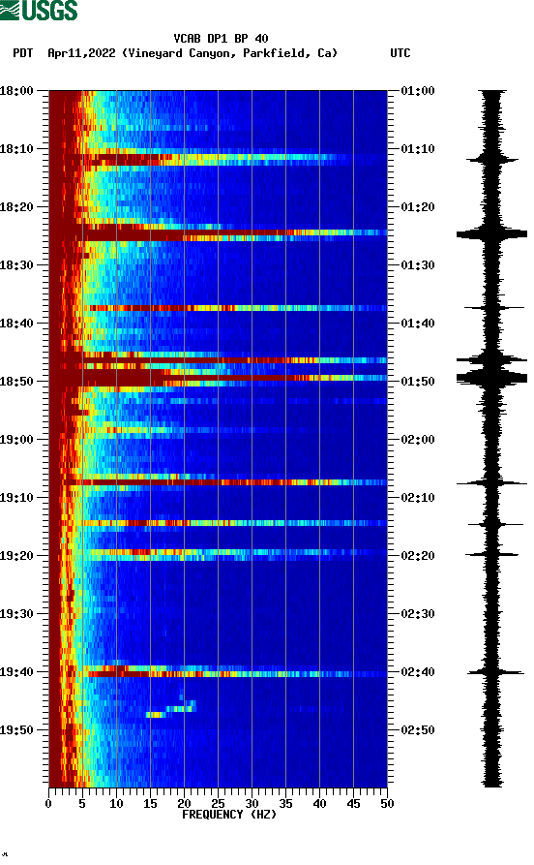Image resolution: width=534 pixels, height=865 pixels.
Task: Click the 02:50 UTC time label
Action: [x=418, y=729]
